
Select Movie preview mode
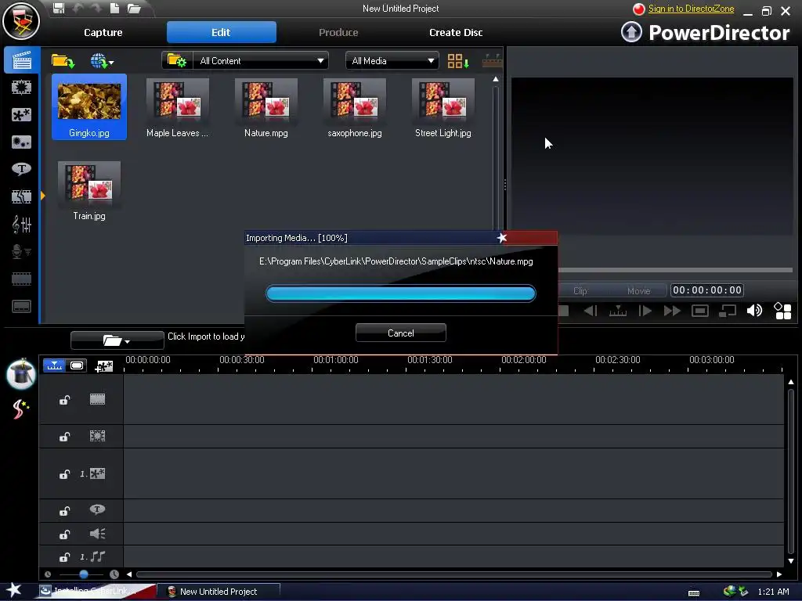(x=639, y=291)
